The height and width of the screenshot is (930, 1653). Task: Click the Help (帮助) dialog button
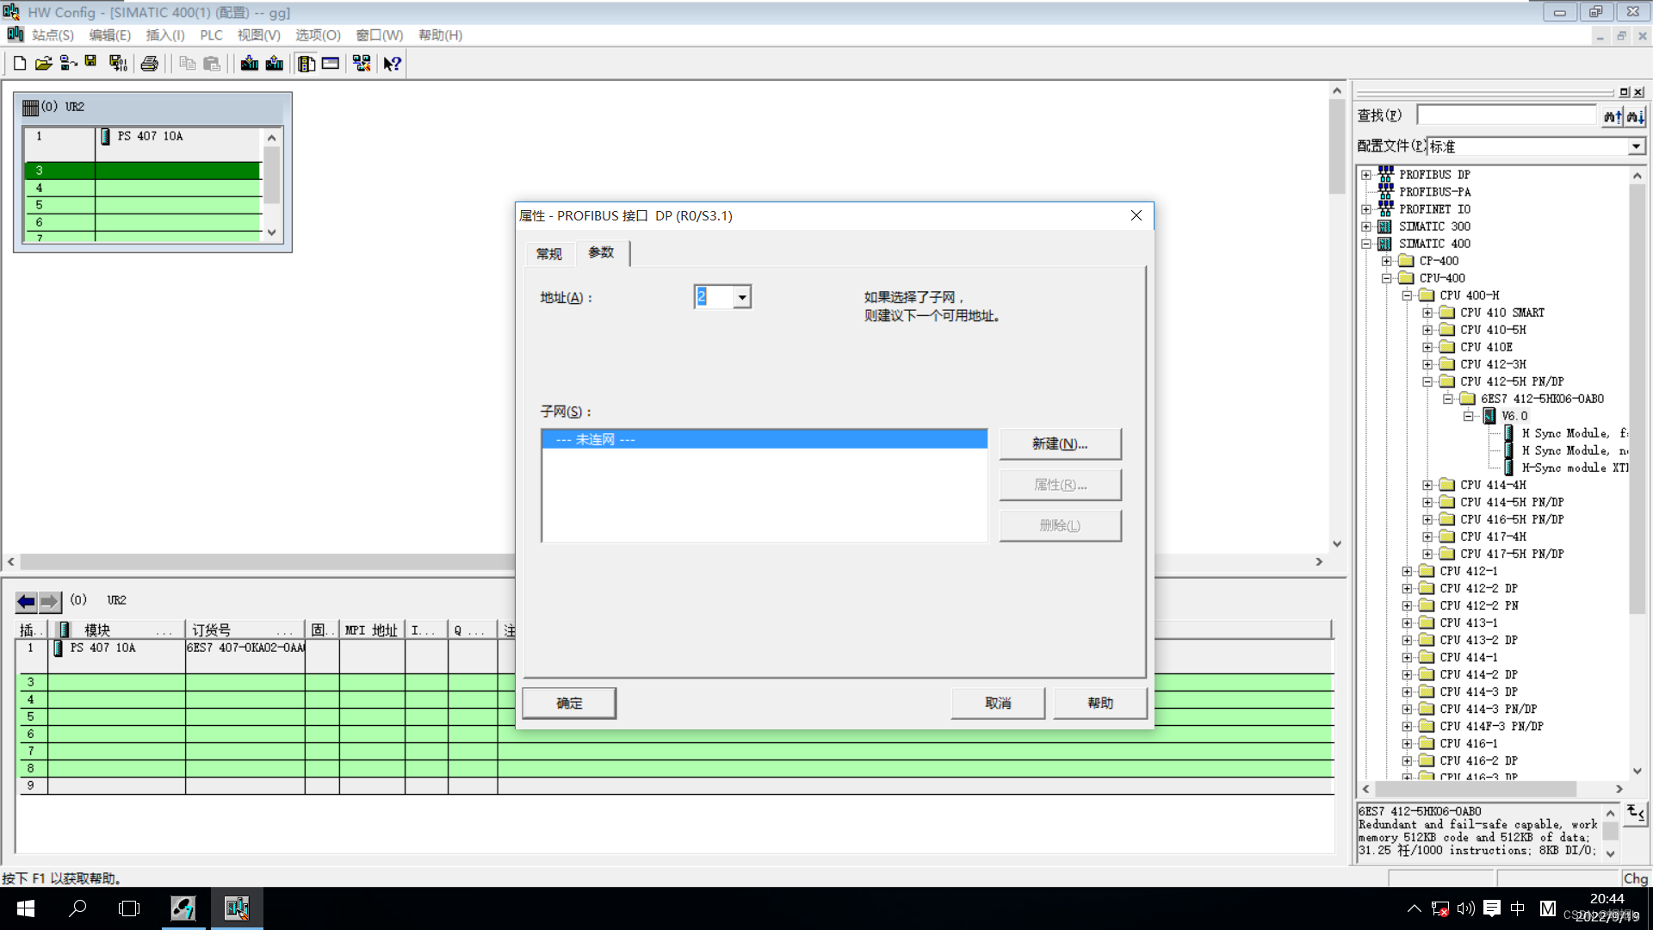click(x=1100, y=704)
